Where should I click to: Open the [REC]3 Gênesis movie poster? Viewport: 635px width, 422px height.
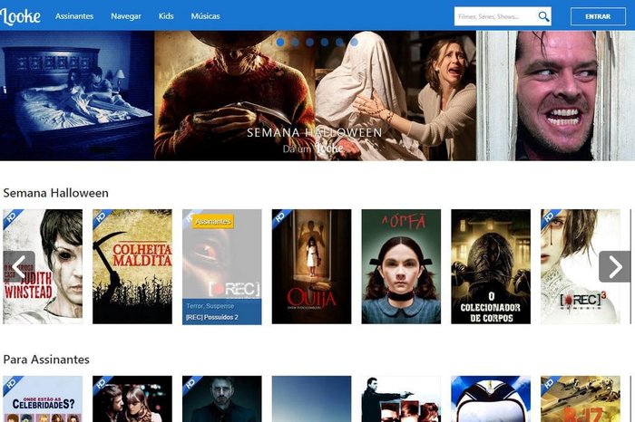coord(581,266)
